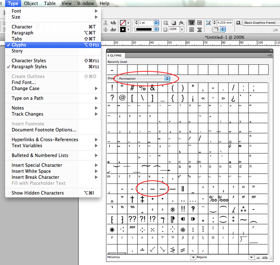Insert the interrobang-style ?! glyph
The width and height of the screenshot is (280, 265).
[142, 219]
